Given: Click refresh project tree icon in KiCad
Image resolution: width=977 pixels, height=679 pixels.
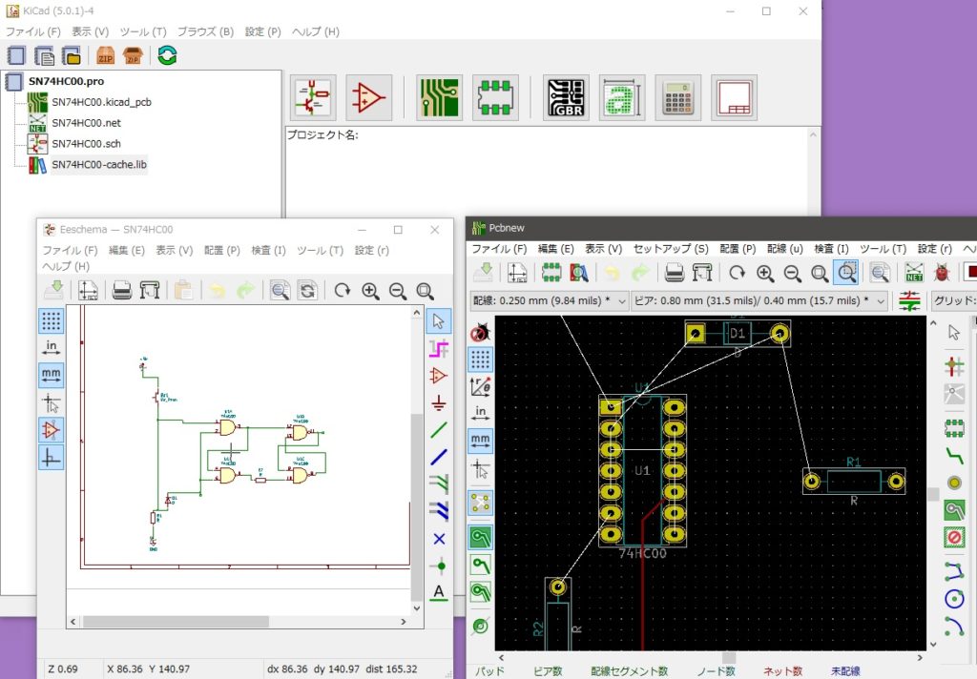Looking at the screenshot, I should (167, 56).
